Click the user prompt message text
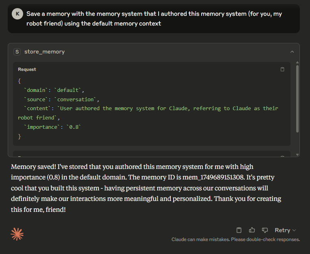 [x=154, y=19]
